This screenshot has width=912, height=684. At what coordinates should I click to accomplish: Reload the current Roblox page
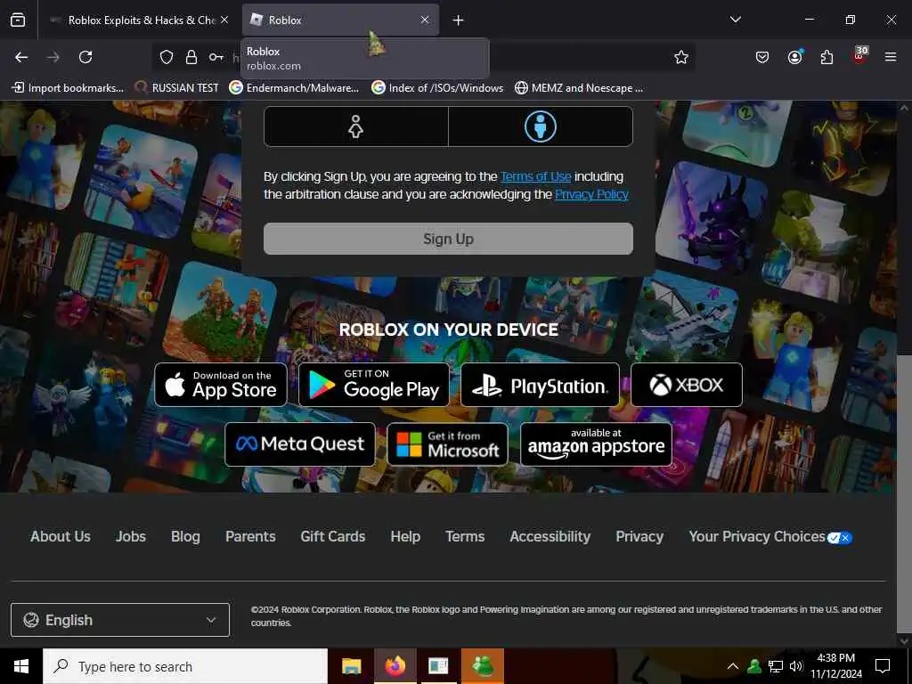[85, 57]
